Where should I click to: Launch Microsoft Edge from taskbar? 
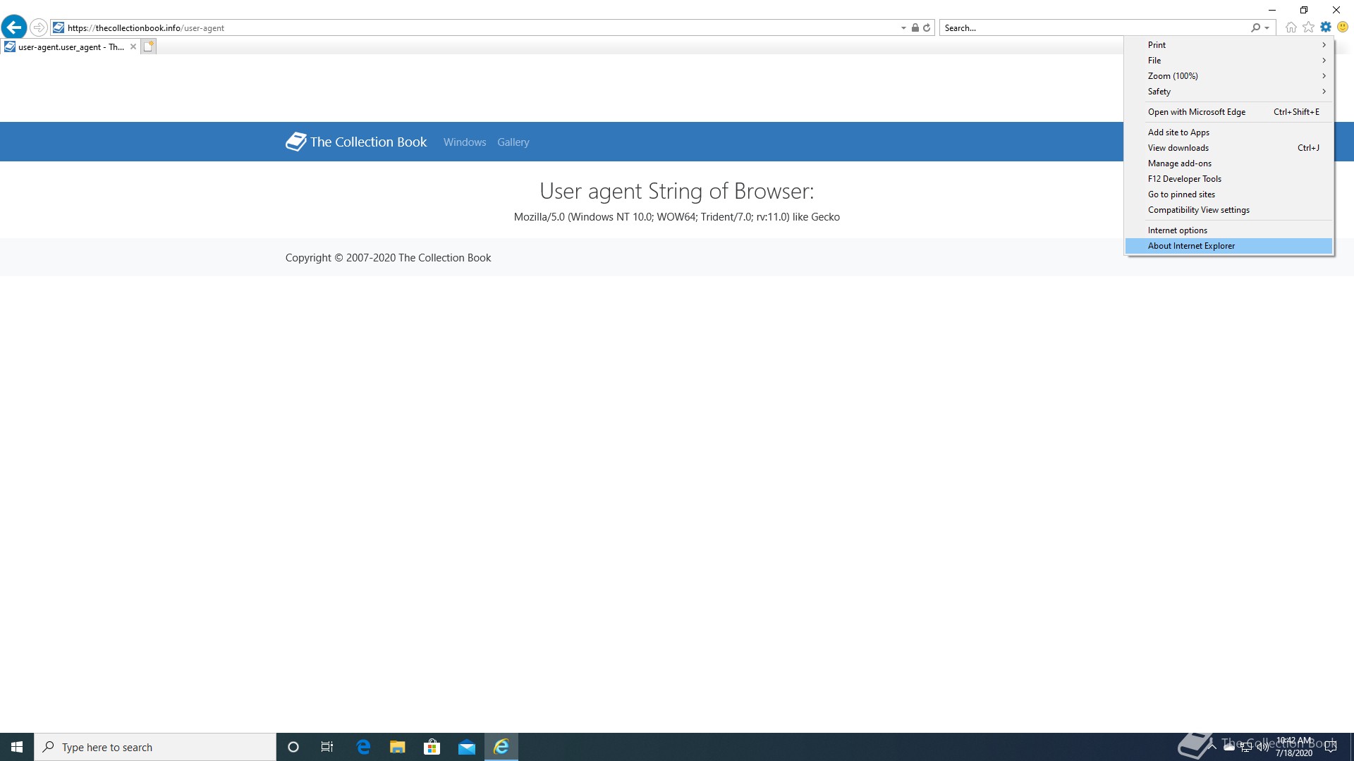click(x=363, y=747)
